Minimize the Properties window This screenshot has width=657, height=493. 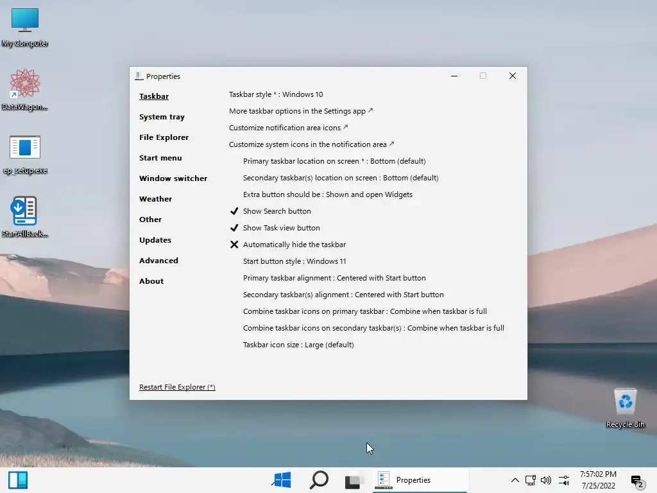454,76
